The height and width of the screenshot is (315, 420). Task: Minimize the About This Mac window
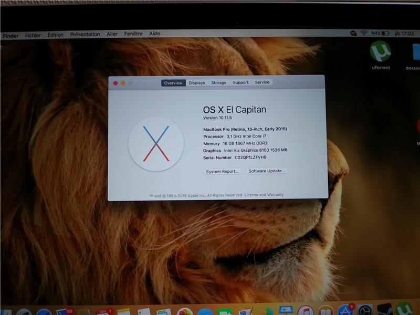[123, 83]
